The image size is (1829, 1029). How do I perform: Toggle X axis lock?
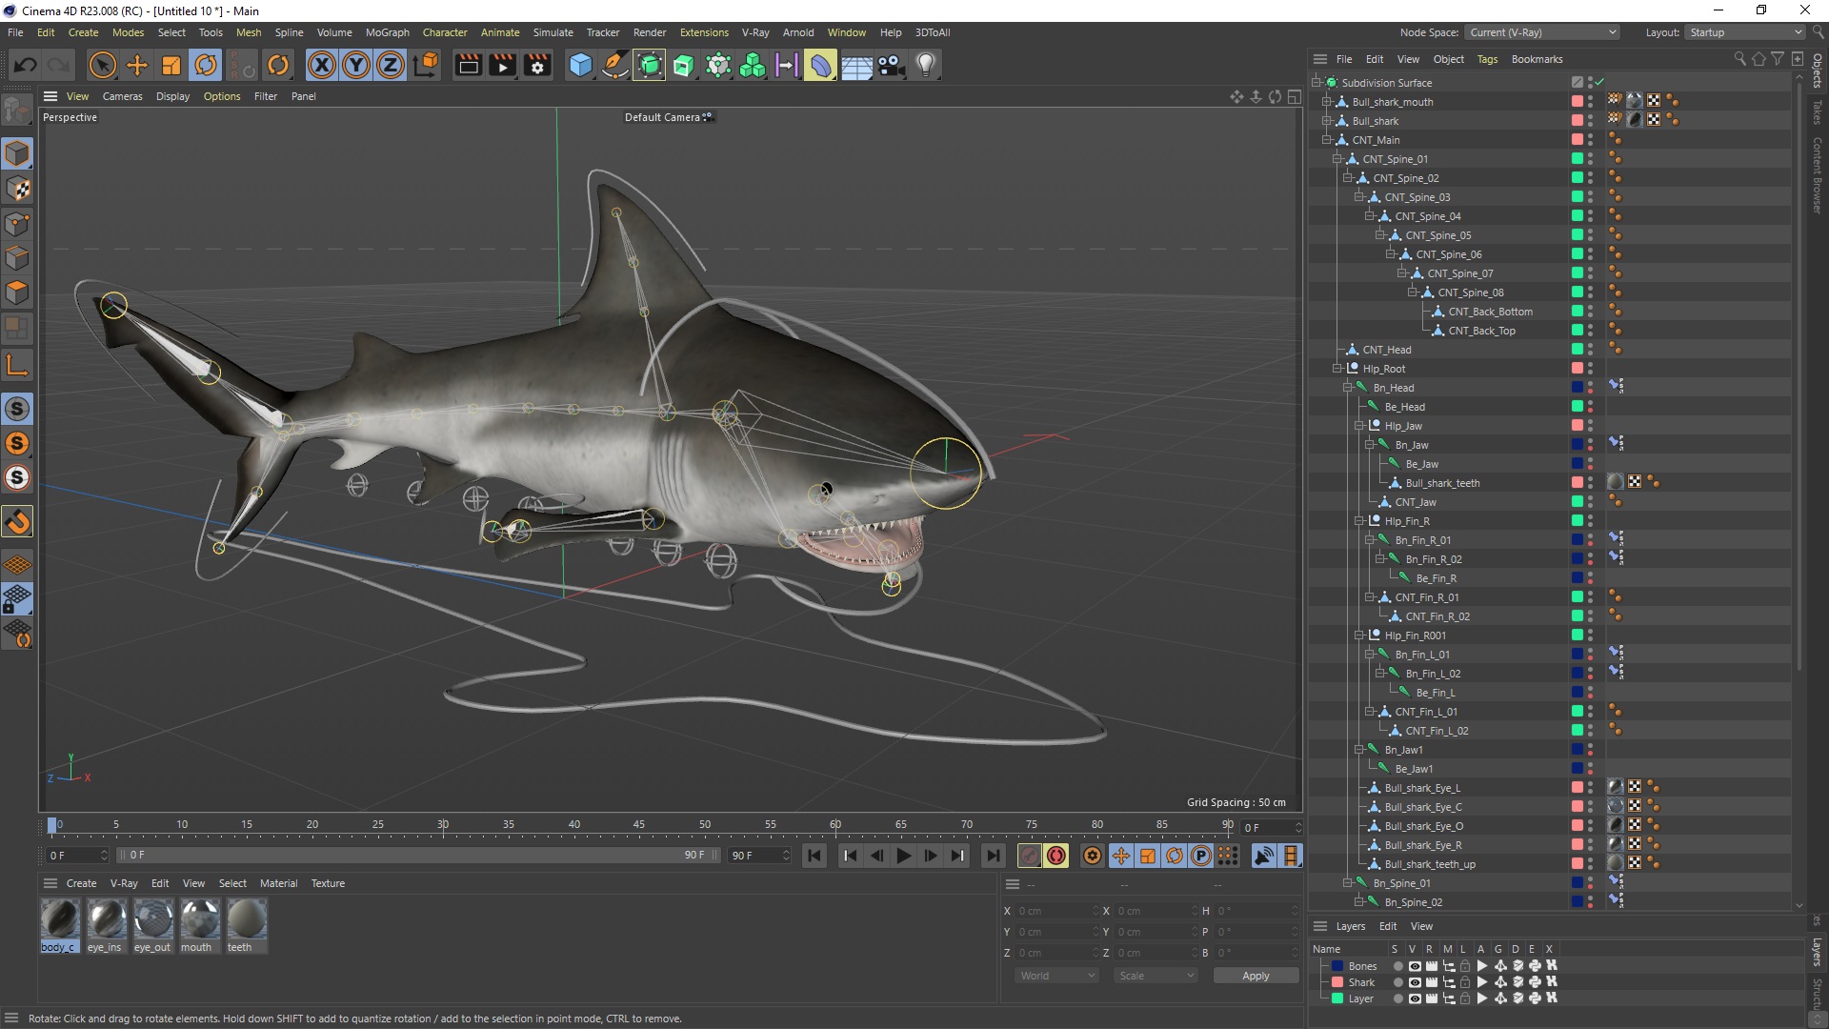click(x=322, y=65)
